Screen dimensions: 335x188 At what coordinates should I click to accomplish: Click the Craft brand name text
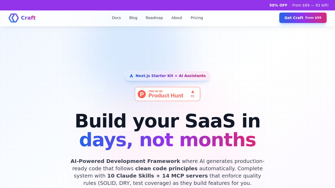(x=28, y=18)
